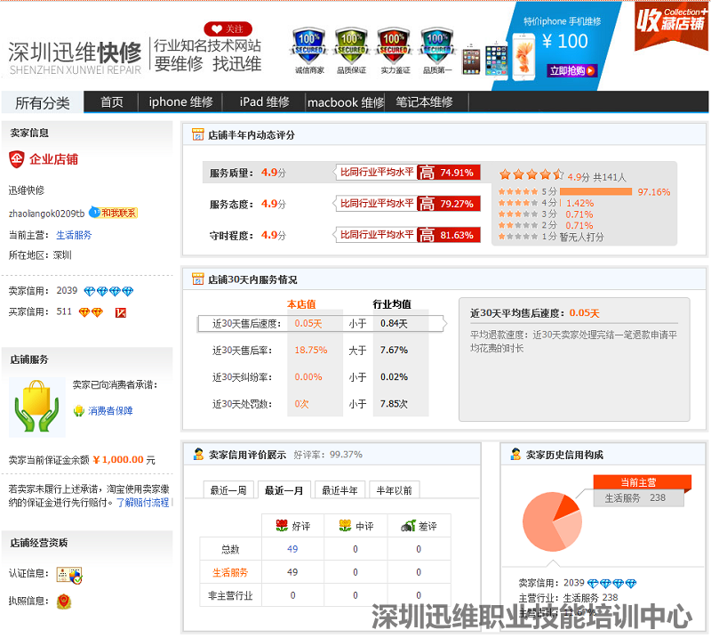Click the red flower 好评 column header
Screen dimensions: 711x638
[293, 526]
